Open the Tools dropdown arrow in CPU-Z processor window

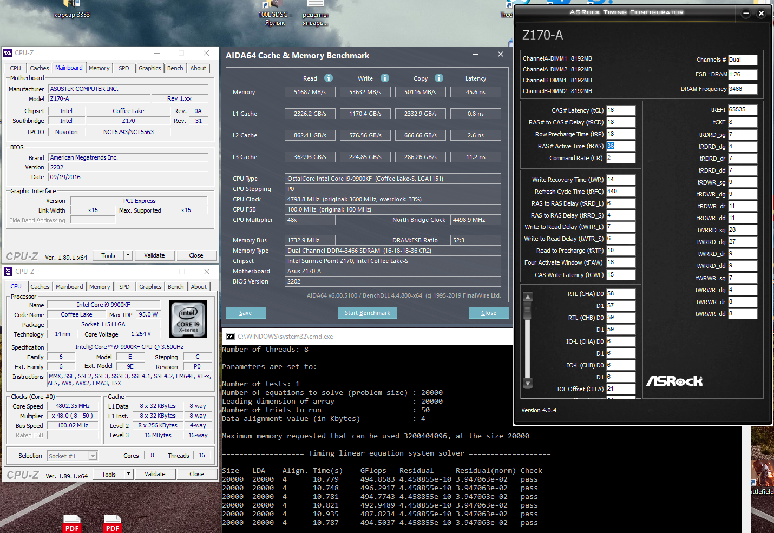pyautogui.click(x=129, y=474)
